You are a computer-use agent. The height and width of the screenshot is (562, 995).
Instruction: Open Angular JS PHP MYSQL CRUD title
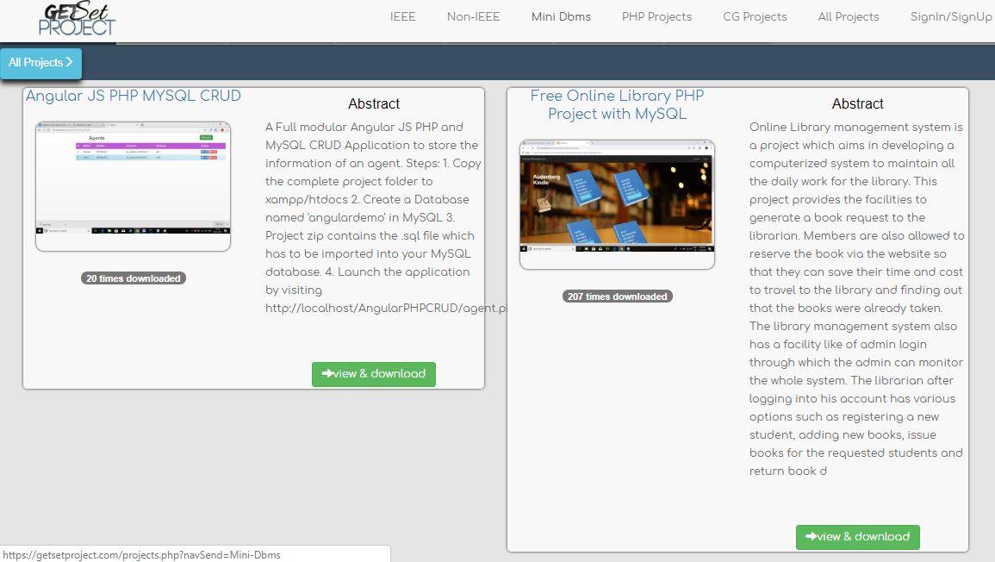click(x=134, y=96)
